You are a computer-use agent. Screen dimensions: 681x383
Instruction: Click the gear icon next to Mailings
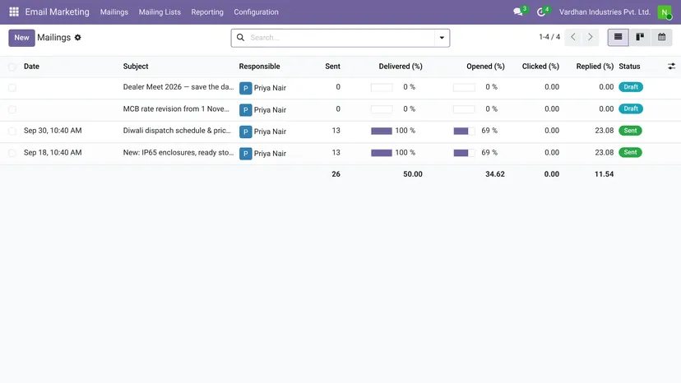click(x=78, y=37)
